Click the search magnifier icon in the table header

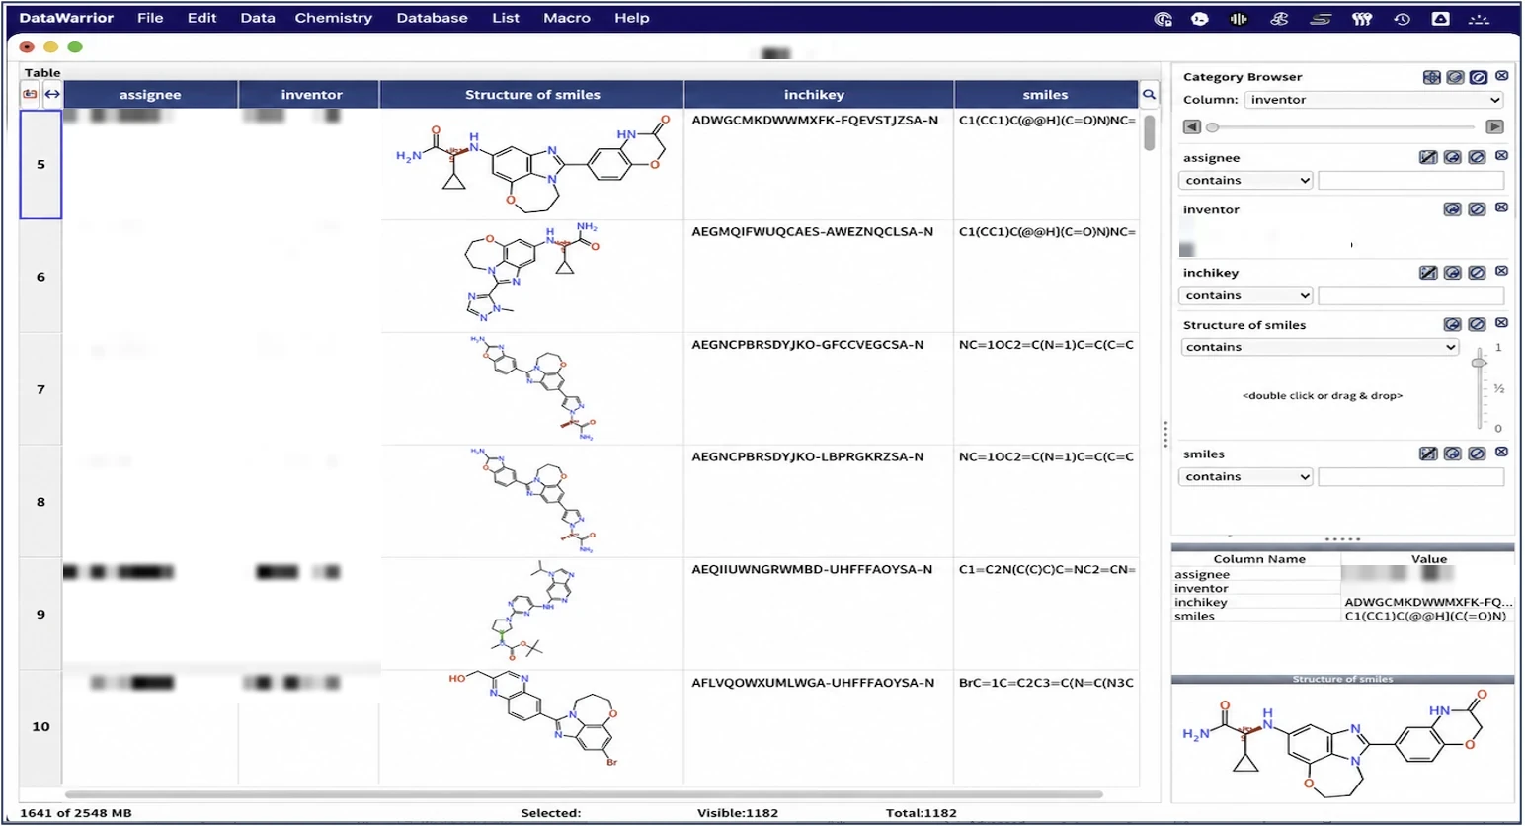(x=1149, y=95)
